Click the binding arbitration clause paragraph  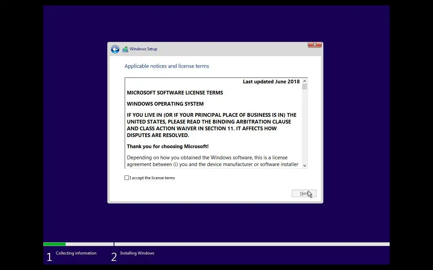click(x=211, y=125)
